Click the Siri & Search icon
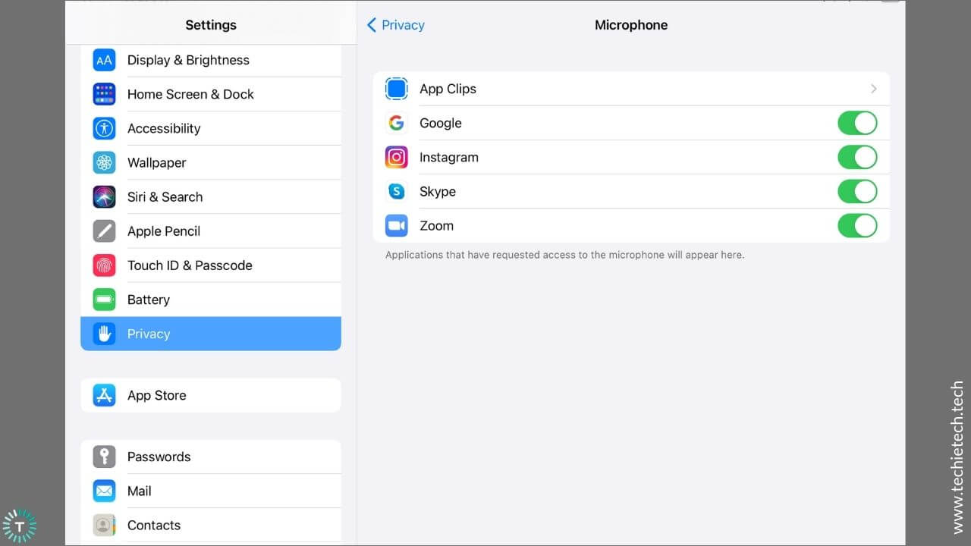This screenshot has width=971, height=546. click(104, 196)
